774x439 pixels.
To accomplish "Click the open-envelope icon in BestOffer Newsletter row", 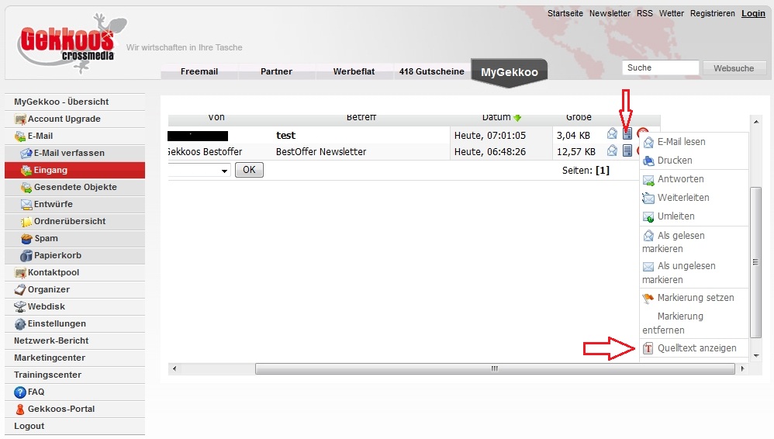I will click(612, 150).
